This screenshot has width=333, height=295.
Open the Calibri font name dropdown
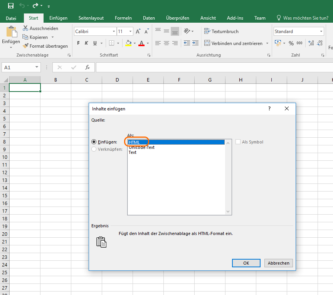click(114, 32)
